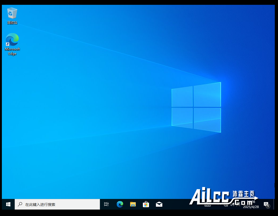Open the network status tray icon
The image size is (278, 216).
coord(226,205)
